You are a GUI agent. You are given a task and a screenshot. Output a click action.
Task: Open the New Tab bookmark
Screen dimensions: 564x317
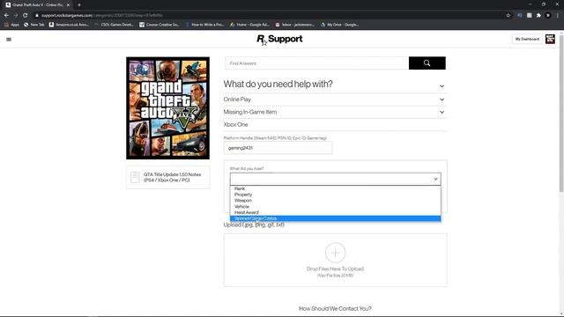point(33,25)
